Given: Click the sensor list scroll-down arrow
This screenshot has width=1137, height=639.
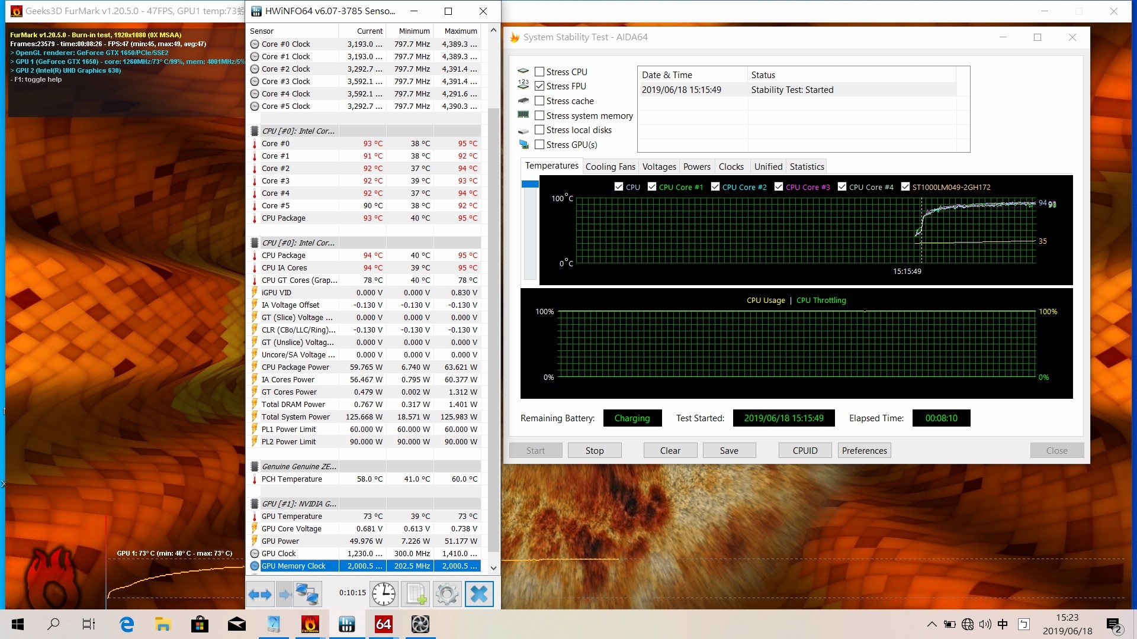Looking at the screenshot, I should (494, 567).
